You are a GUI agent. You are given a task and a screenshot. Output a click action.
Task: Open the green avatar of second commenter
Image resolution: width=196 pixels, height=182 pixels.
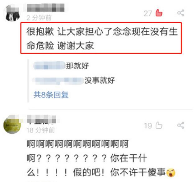(x=12, y=125)
